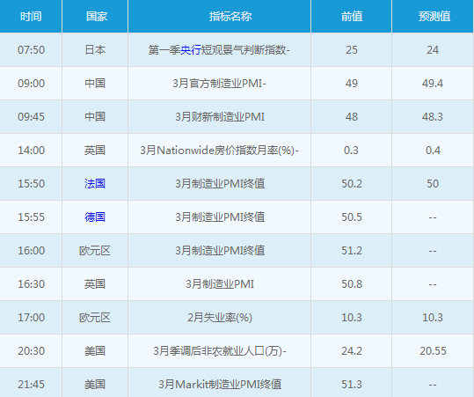Open the 德国 country link
The width and height of the screenshot is (474, 397).
pyautogui.click(x=95, y=217)
